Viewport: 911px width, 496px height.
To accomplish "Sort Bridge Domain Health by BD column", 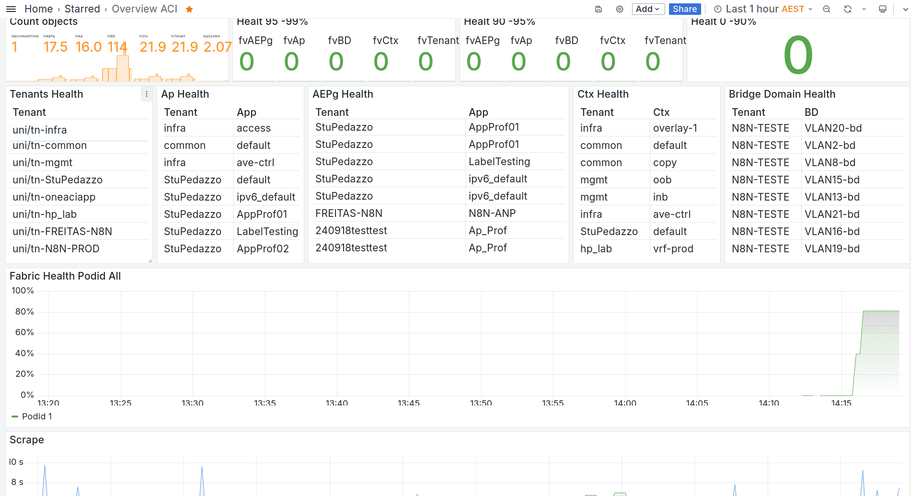I will (x=811, y=113).
